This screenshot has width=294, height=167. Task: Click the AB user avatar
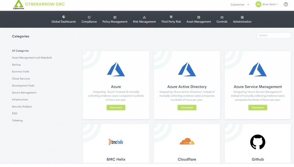coord(258,4)
